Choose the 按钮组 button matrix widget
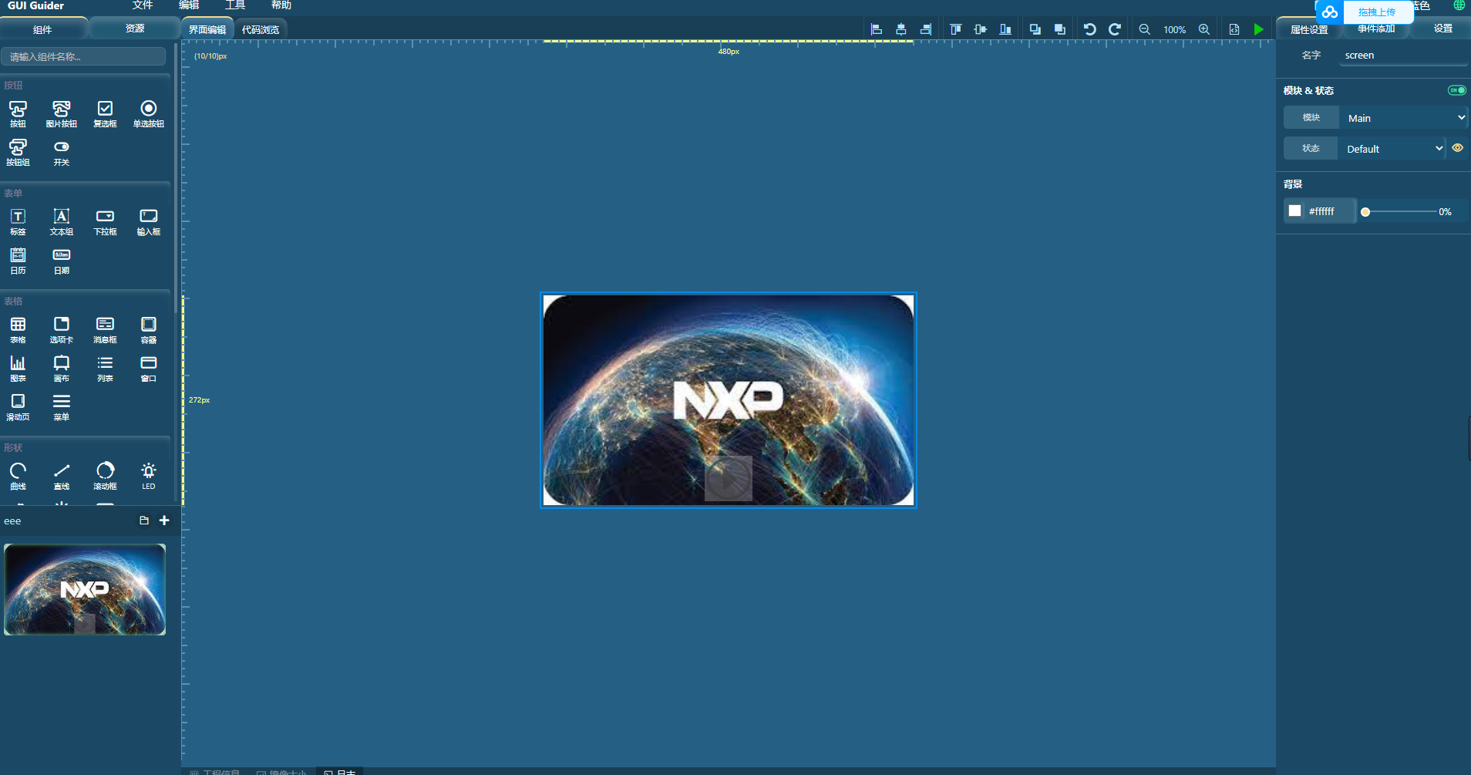 pos(18,152)
